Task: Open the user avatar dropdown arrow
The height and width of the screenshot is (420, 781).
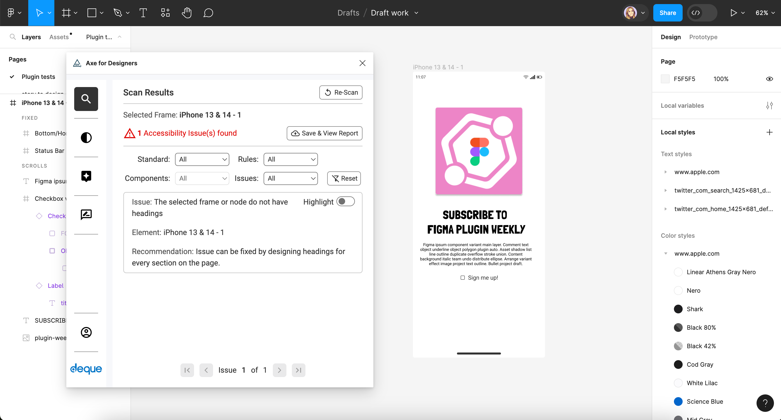Action: 643,13
